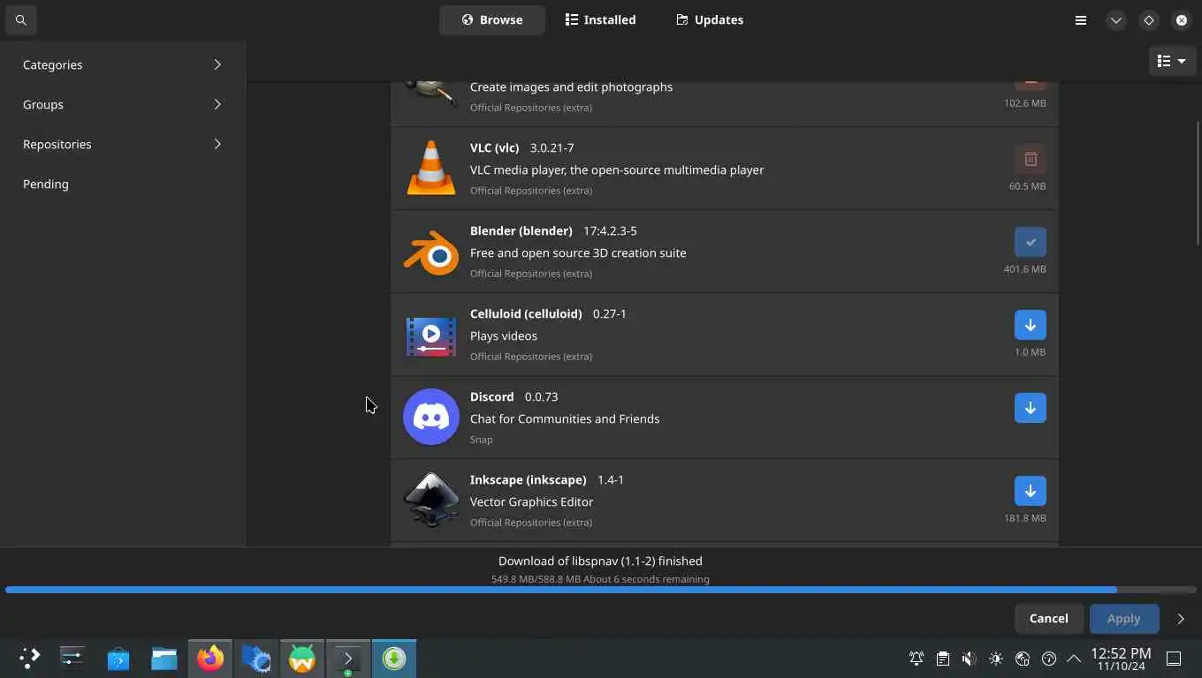Click the 'Vector Graphics Editor' description
Viewport: 1202px width, 678px height.
click(531, 501)
